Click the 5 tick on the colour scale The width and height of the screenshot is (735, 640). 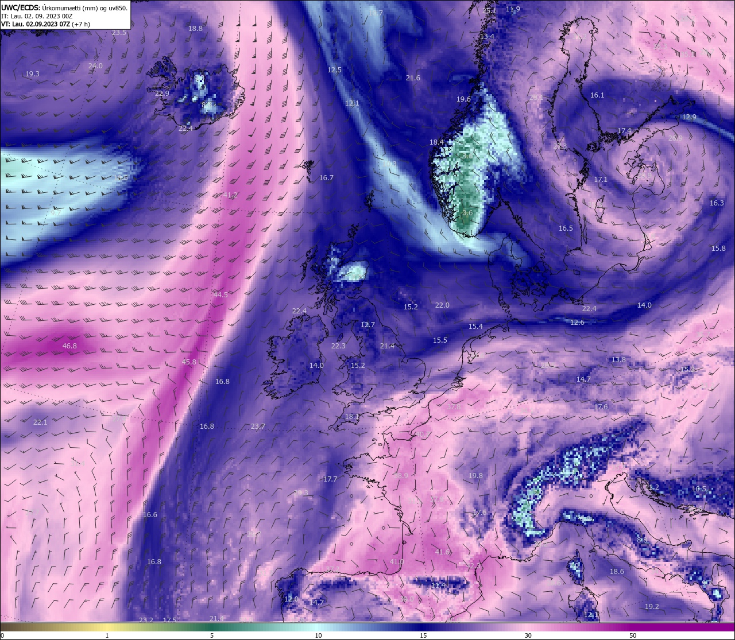pyautogui.click(x=212, y=635)
